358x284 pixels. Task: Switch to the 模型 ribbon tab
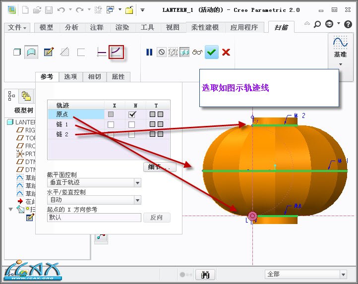[x=46, y=27]
